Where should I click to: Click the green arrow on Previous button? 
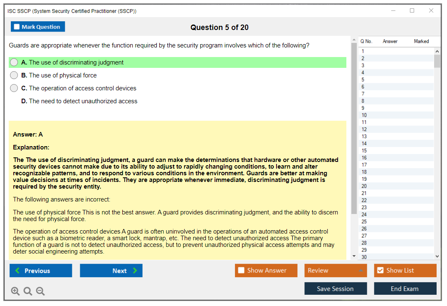click(17, 271)
